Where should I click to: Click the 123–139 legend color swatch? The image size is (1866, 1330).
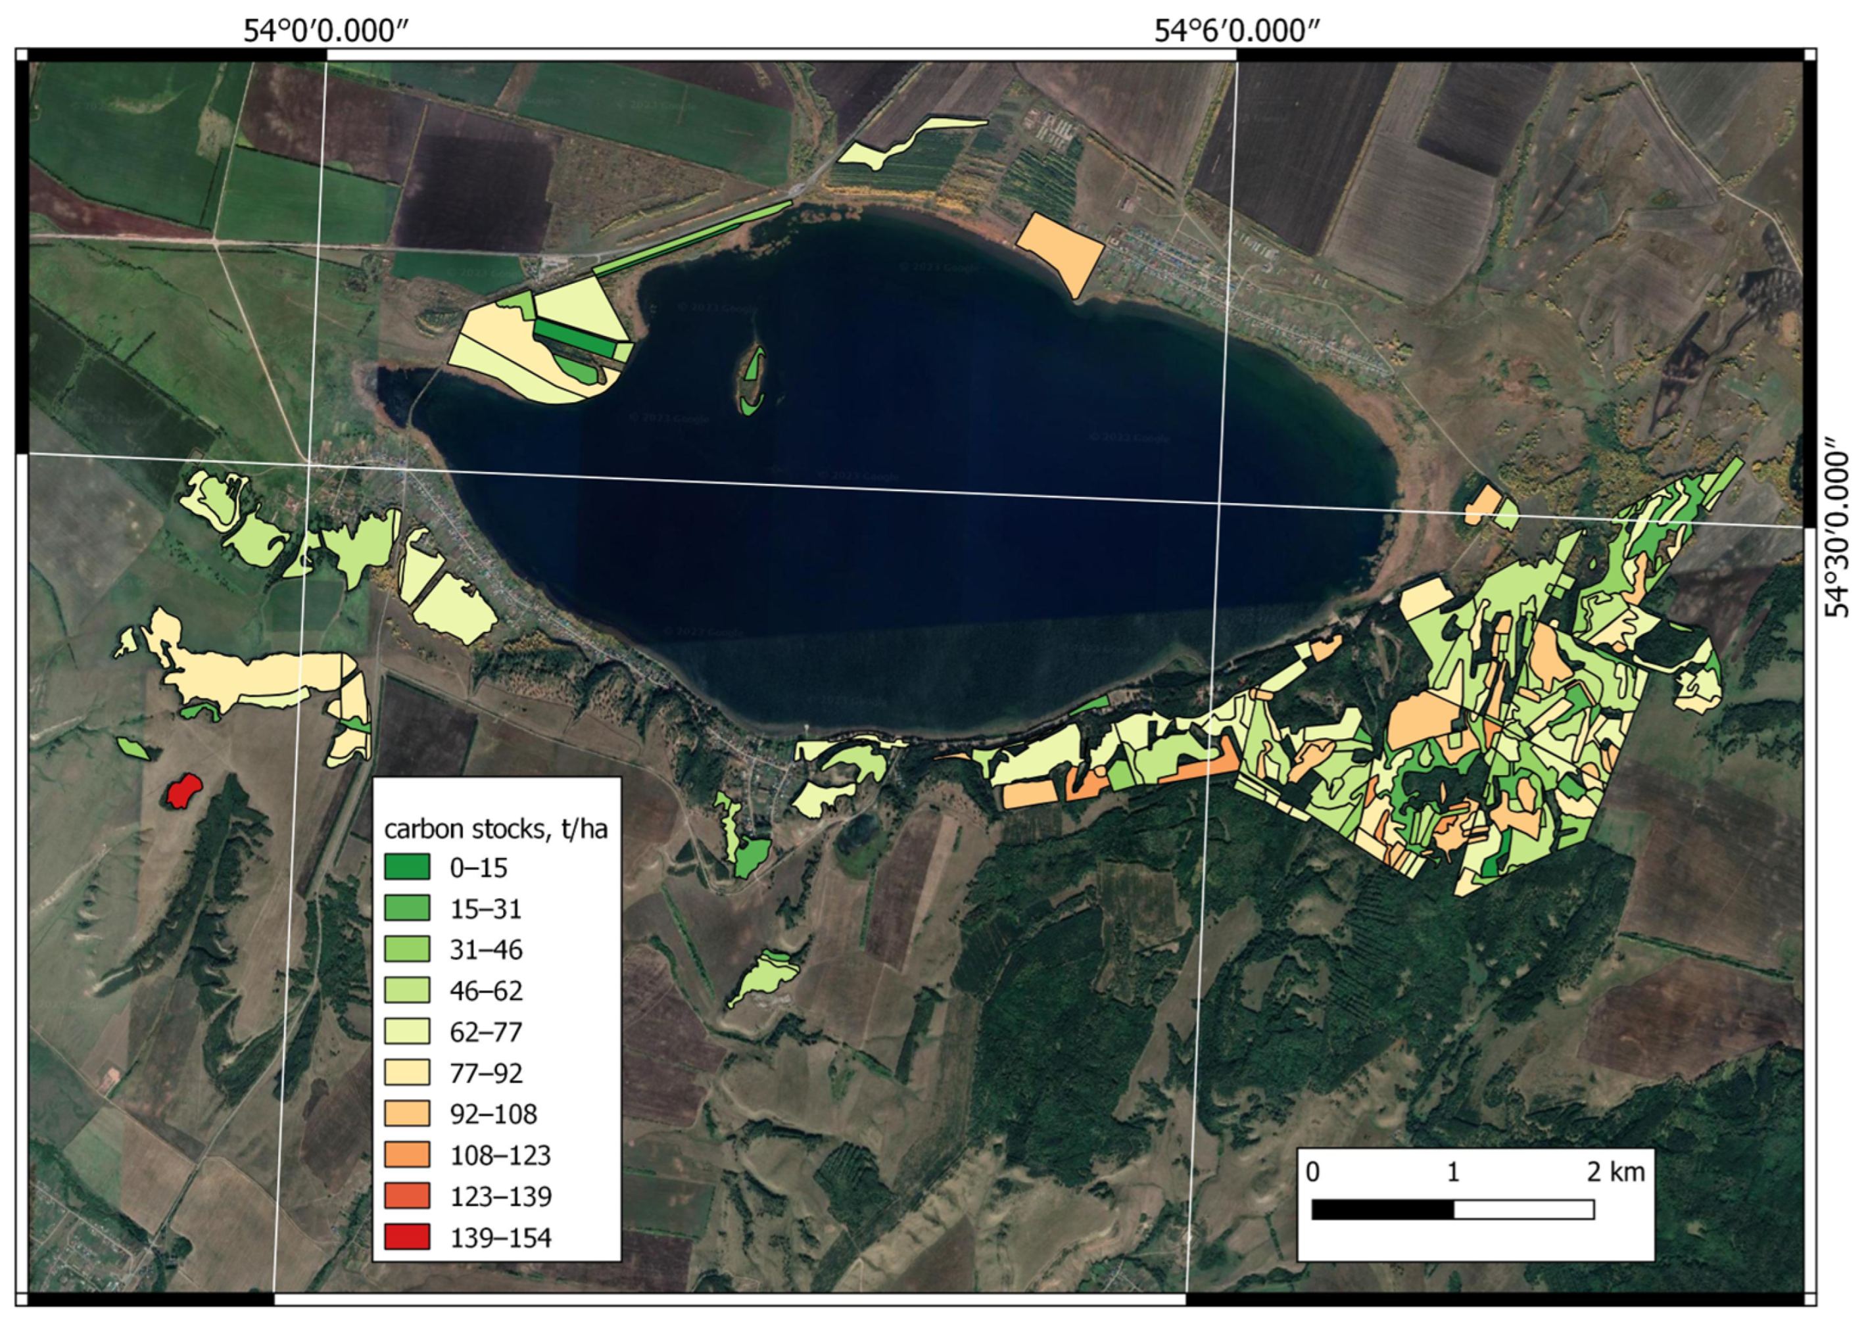point(406,1196)
